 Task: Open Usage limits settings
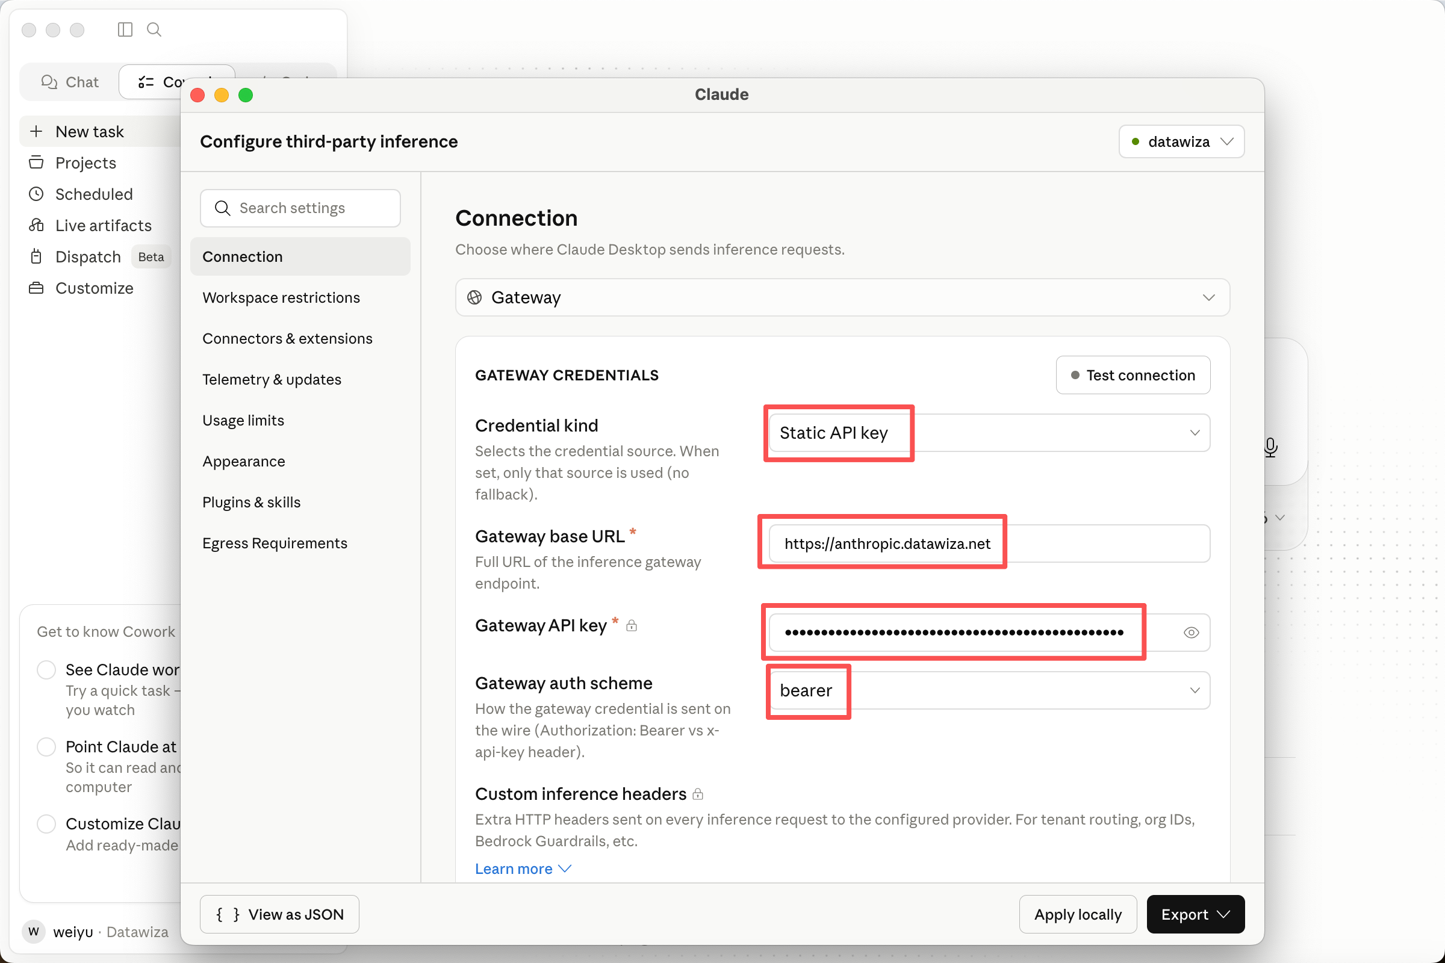click(300, 421)
